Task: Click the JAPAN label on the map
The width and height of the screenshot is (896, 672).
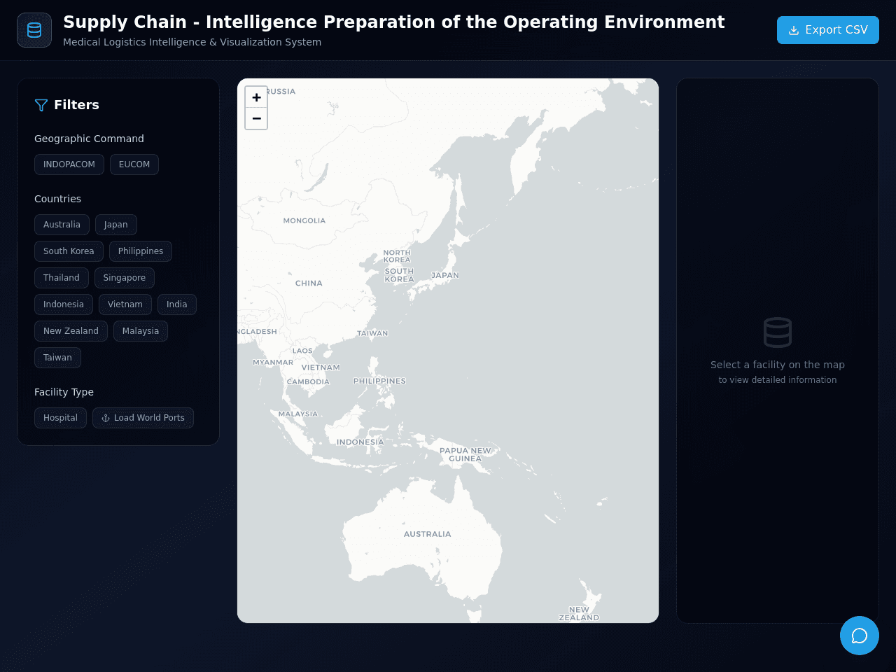Action: 445,275
